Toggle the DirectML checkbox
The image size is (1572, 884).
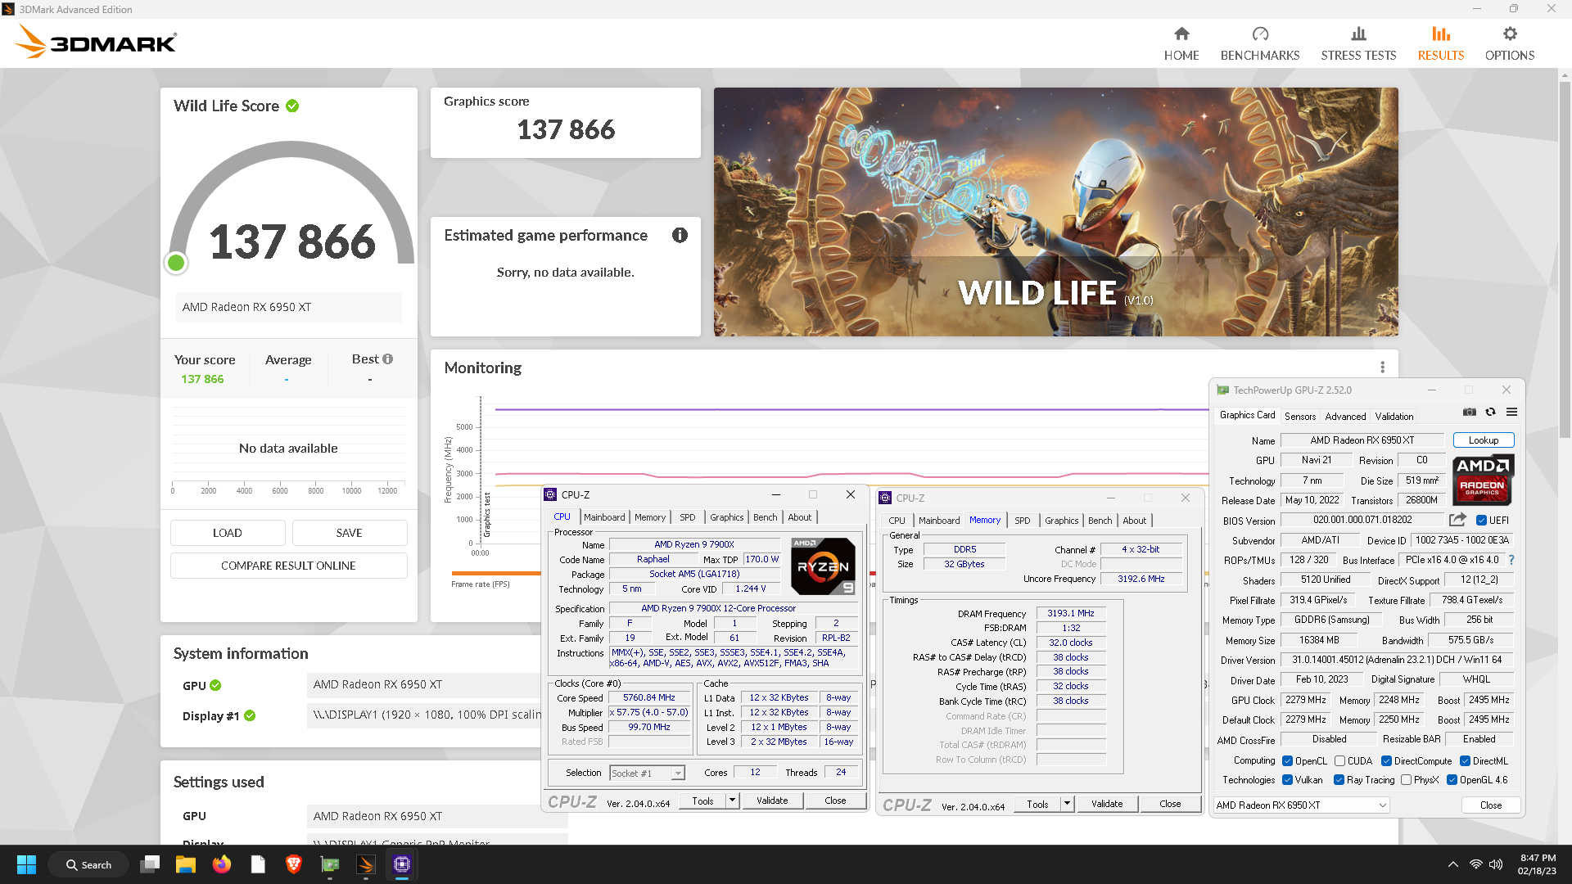point(1465,761)
